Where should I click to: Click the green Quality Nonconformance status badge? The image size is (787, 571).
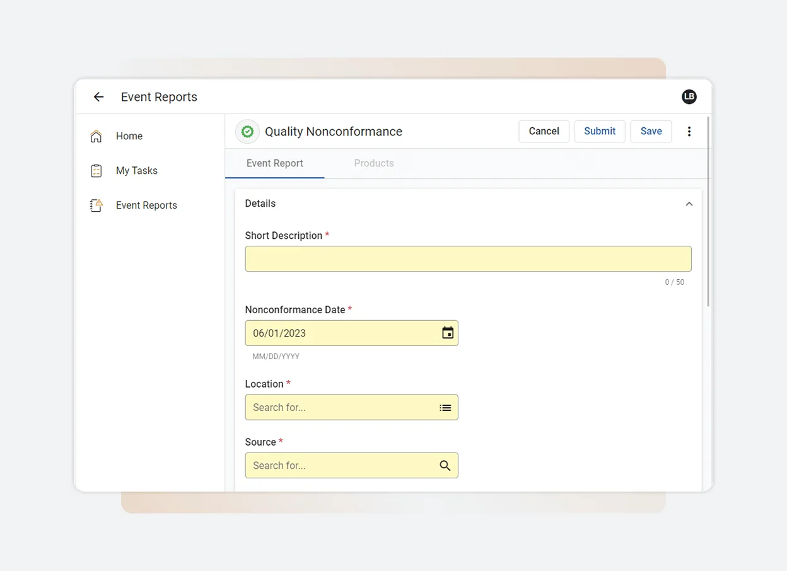(247, 131)
